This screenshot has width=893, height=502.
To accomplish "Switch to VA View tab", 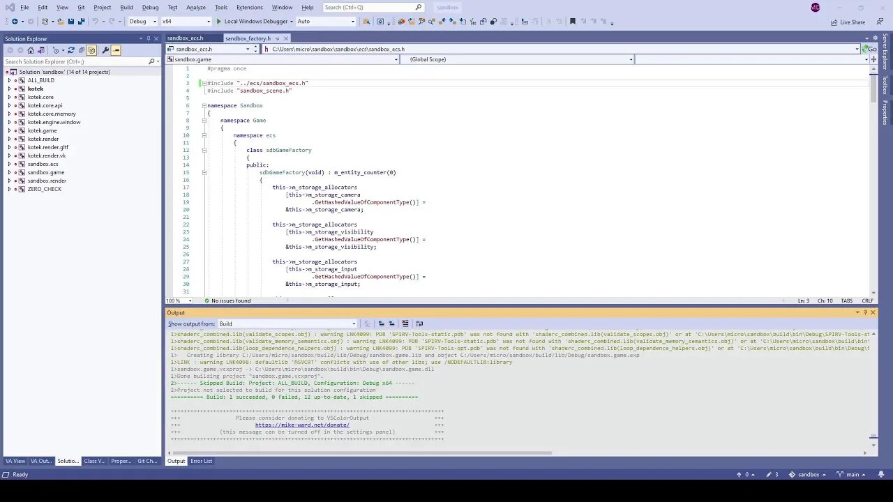I will 15,461.
